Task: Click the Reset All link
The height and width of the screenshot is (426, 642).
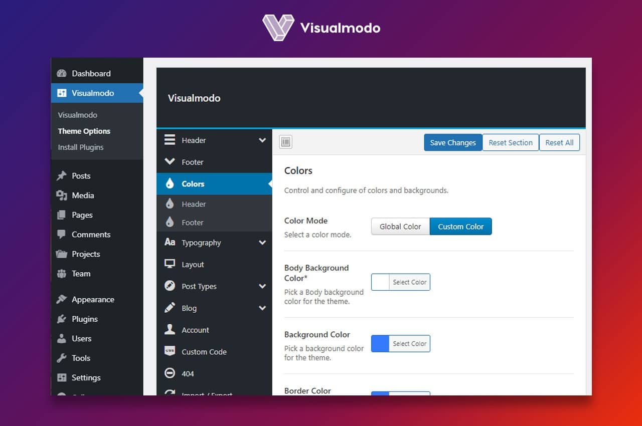Action: 559,142
